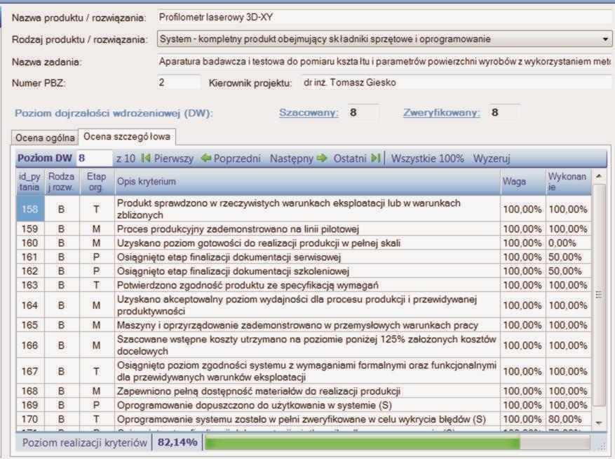
Task: Click the table scrollbar down arrow
Action: click(599, 423)
